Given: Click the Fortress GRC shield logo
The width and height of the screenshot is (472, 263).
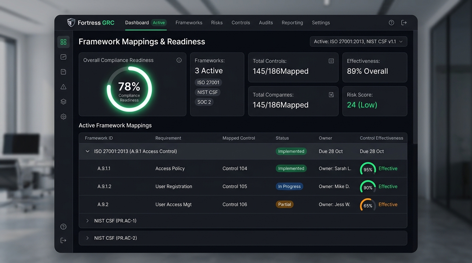Looking at the screenshot, I should (71, 23).
